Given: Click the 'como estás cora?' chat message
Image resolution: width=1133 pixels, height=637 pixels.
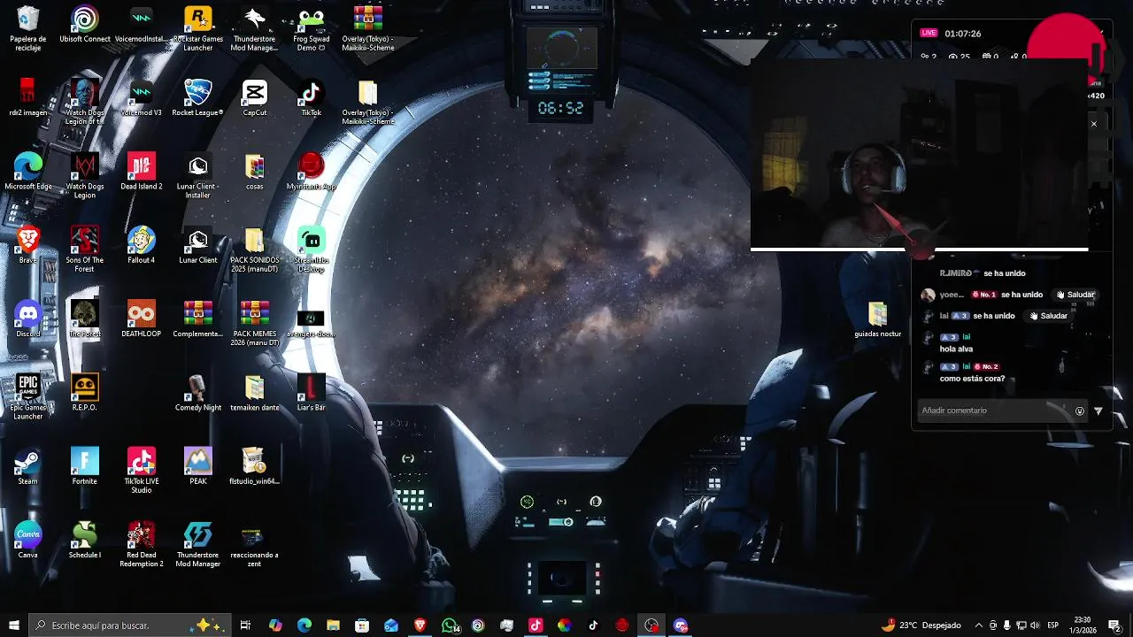Looking at the screenshot, I should tap(972, 379).
